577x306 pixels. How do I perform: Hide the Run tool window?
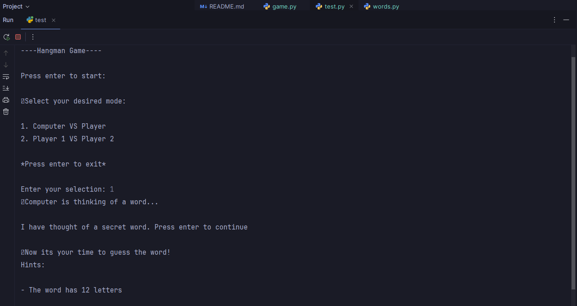[x=566, y=20]
